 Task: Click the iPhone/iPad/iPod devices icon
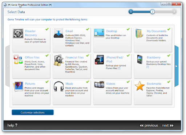[99, 60]
